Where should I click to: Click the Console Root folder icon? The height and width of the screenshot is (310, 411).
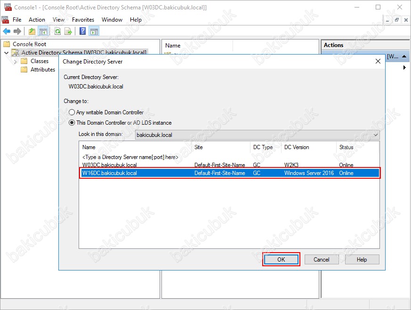click(7, 44)
